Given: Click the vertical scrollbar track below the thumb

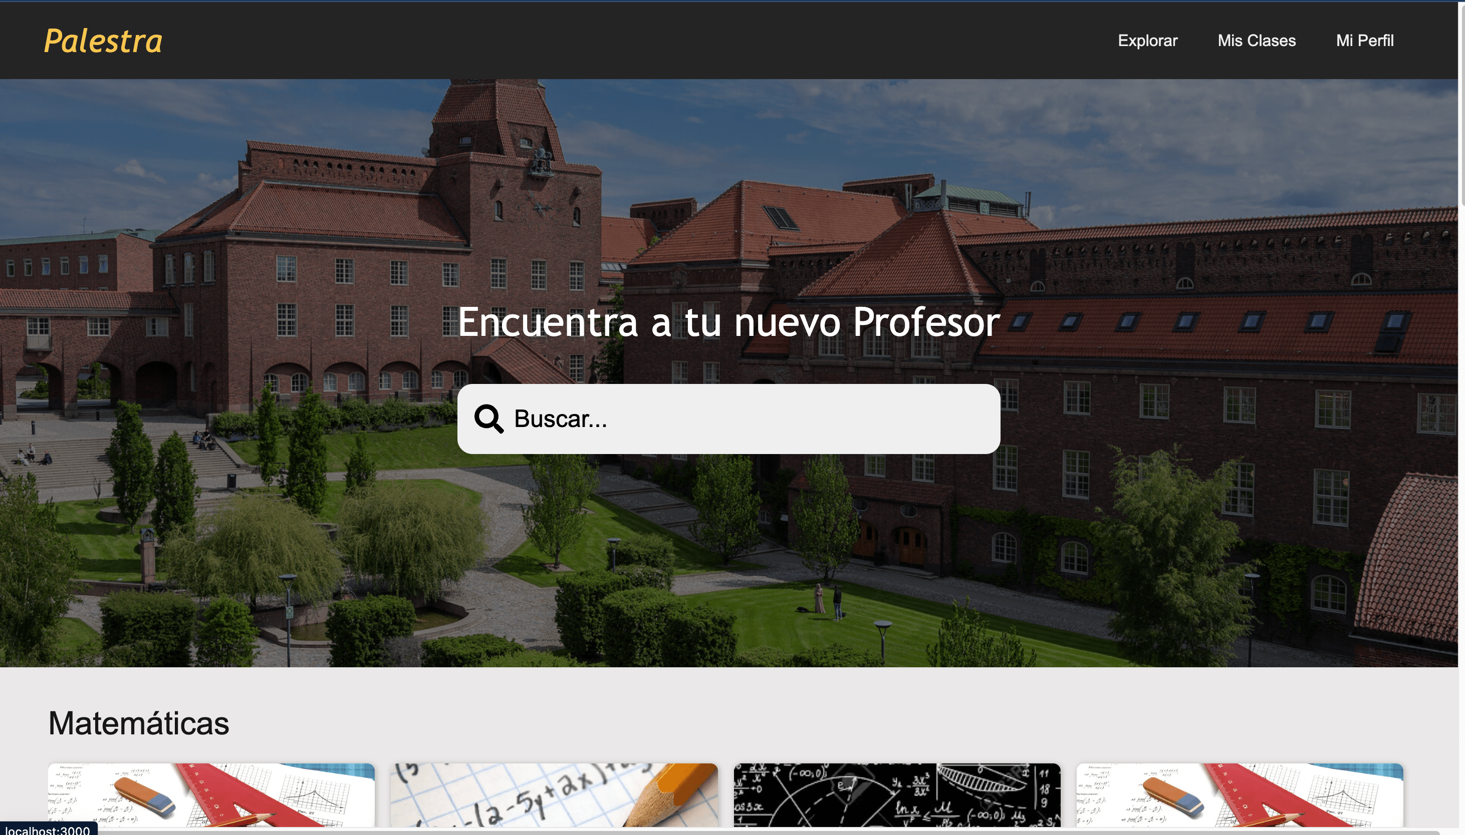Looking at the screenshot, I should click(x=1461, y=516).
